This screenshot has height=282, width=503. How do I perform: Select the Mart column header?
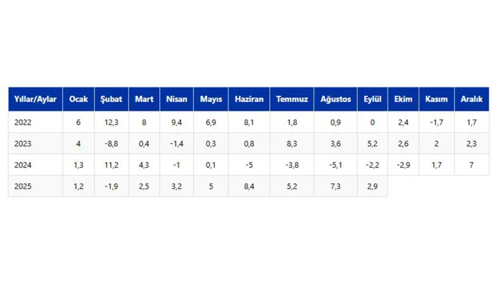144,99
